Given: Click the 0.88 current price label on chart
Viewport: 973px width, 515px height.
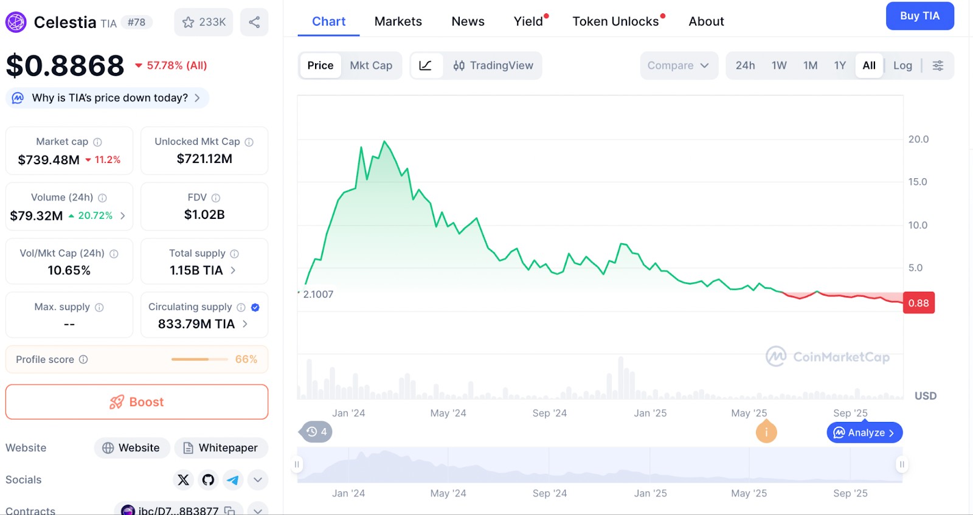Looking at the screenshot, I should click(x=918, y=303).
